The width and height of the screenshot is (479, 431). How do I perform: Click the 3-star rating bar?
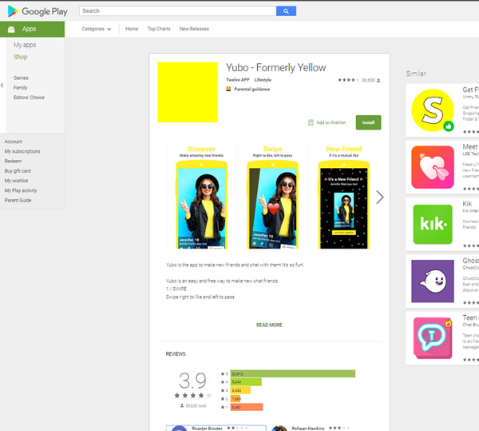pyautogui.click(x=240, y=390)
